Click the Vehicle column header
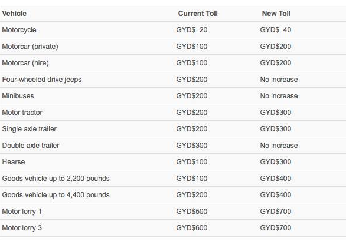The width and height of the screenshot is (346, 241). (14, 14)
